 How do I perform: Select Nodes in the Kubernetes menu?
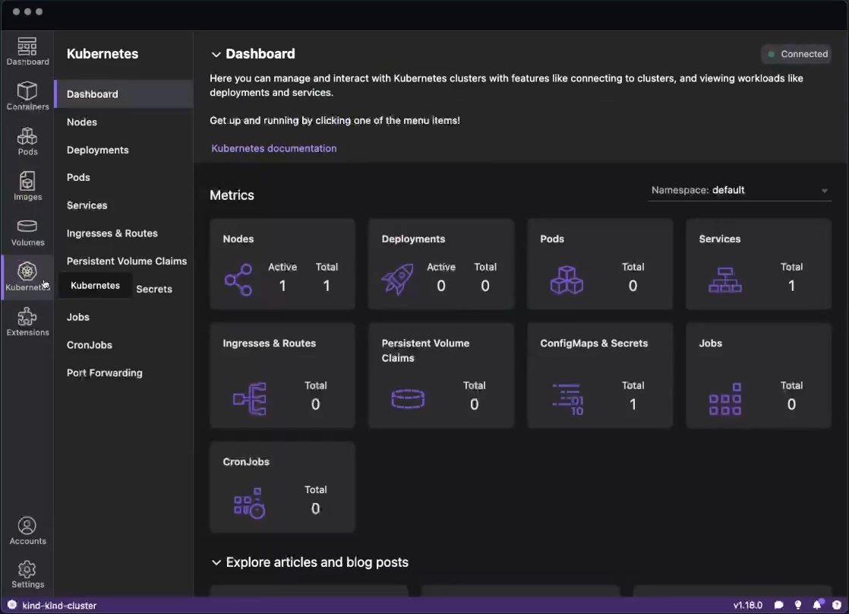pos(81,122)
